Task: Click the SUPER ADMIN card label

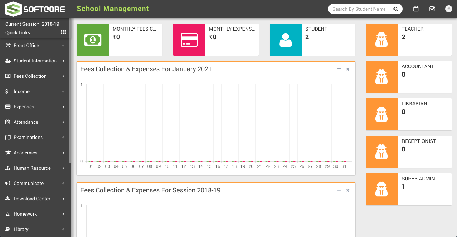Action: pos(418,179)
